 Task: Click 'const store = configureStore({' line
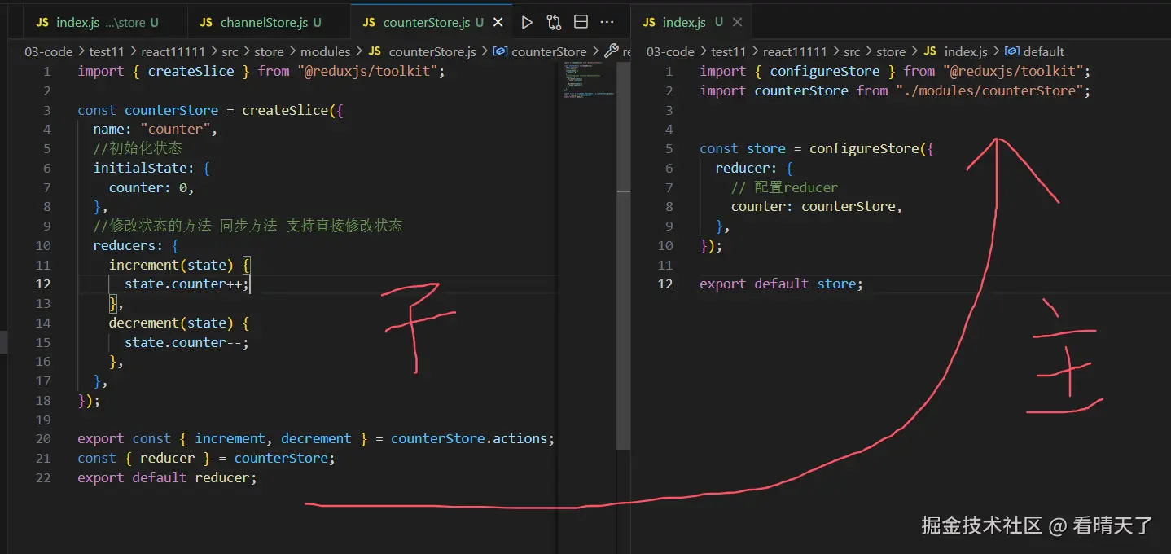pyautogui.click(x=817, y=148)
